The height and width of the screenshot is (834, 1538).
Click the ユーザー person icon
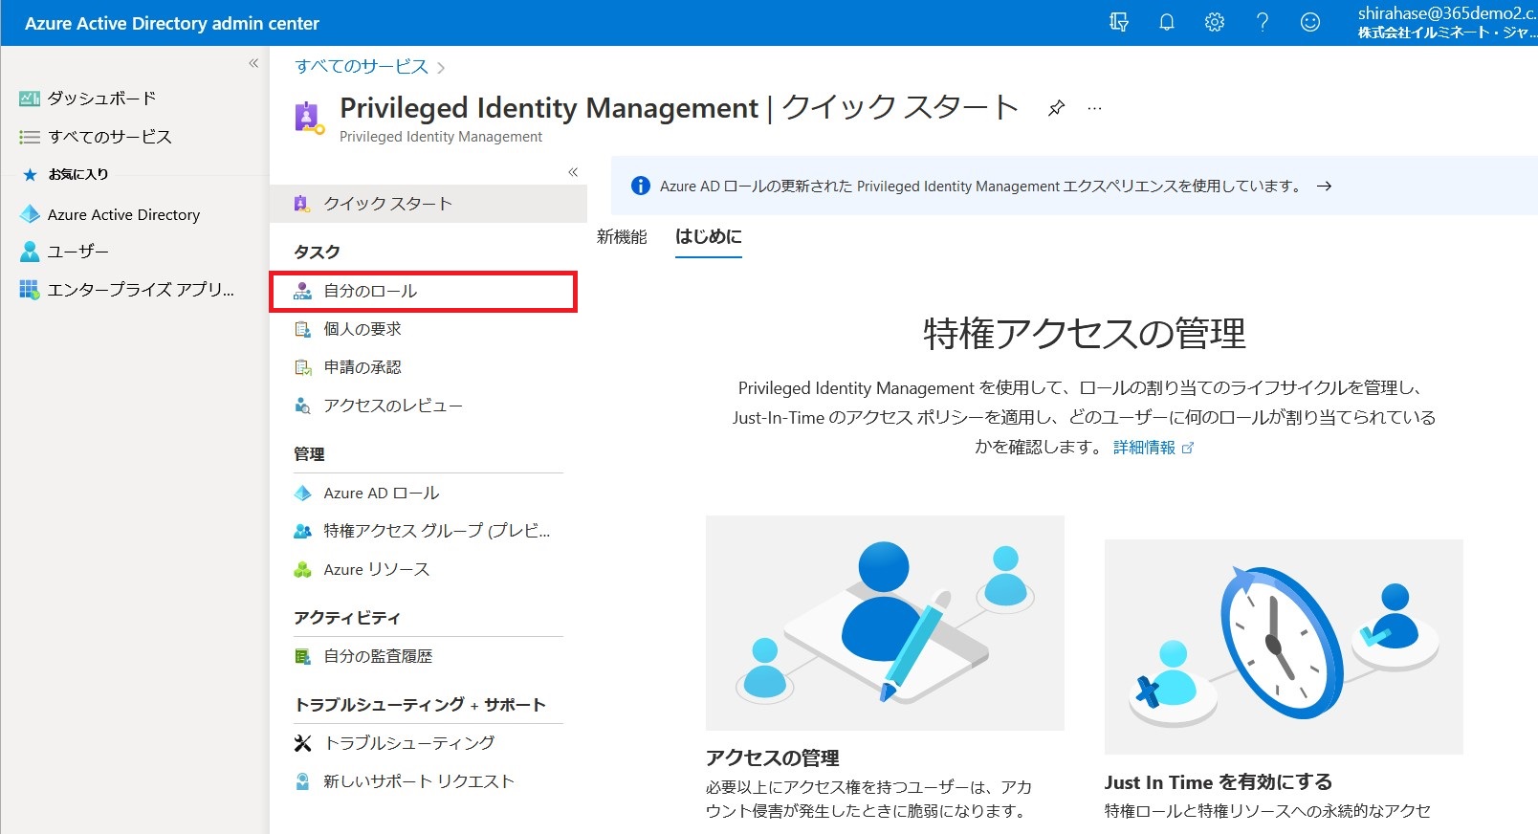click(30, 252)
